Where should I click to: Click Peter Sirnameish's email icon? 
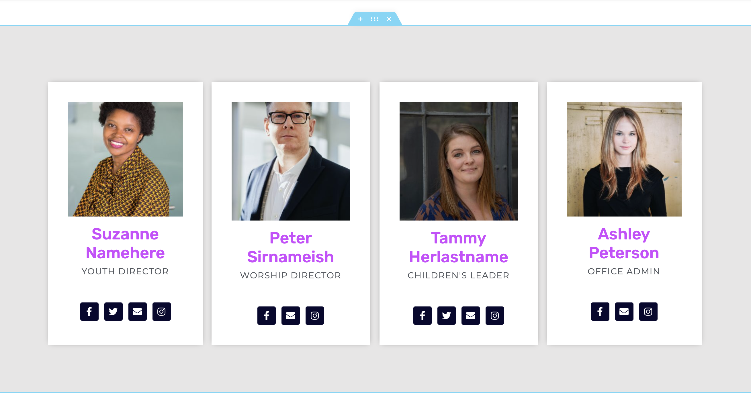click(290, 316)
